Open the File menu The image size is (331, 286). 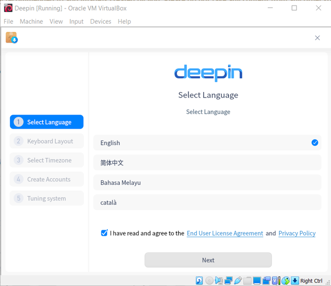tap(9, 22)
